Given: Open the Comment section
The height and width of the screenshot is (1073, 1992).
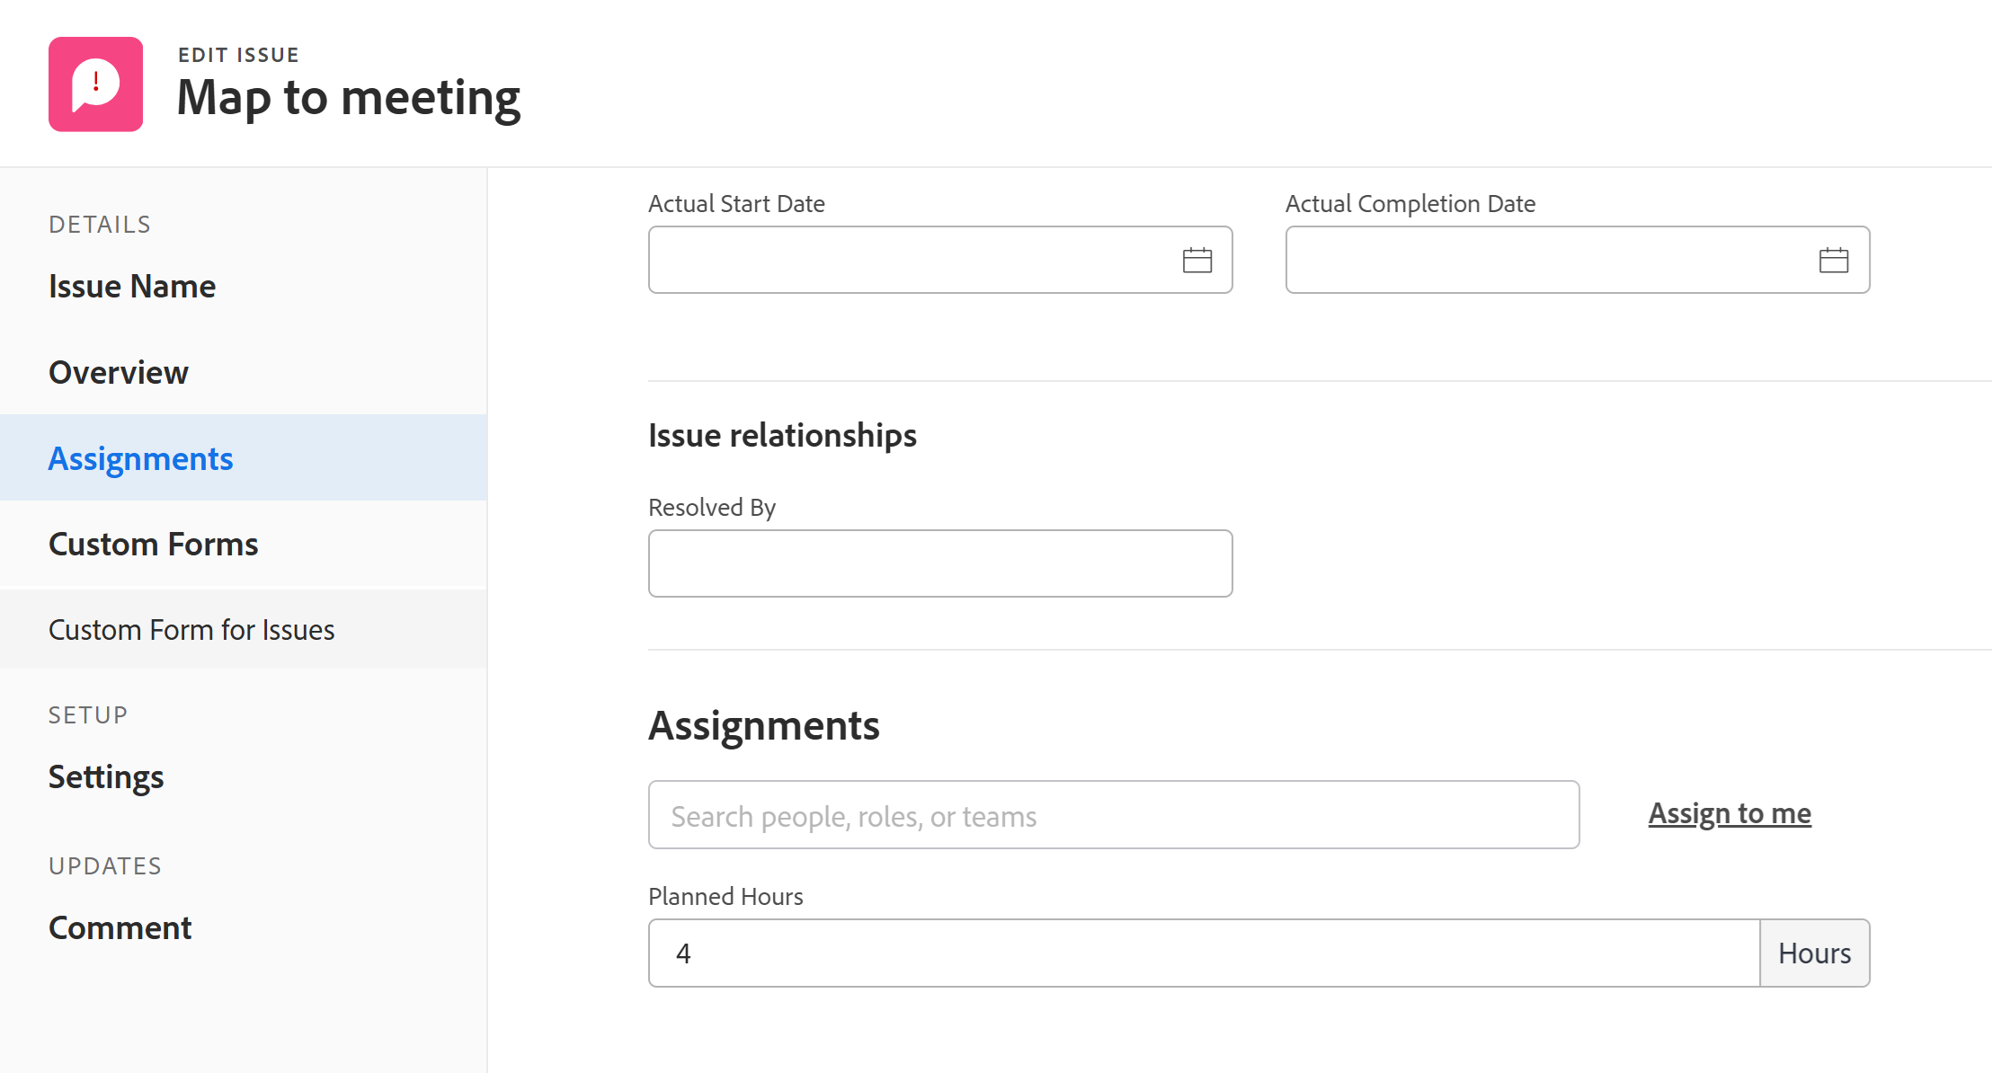Looking at the screenshot, I should click(x=120, y=927).
